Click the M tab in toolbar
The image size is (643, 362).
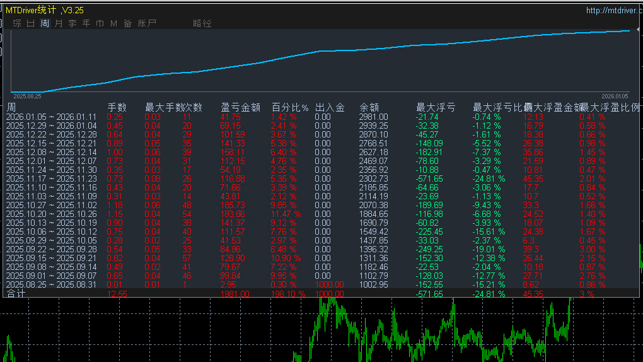[114, 23]
